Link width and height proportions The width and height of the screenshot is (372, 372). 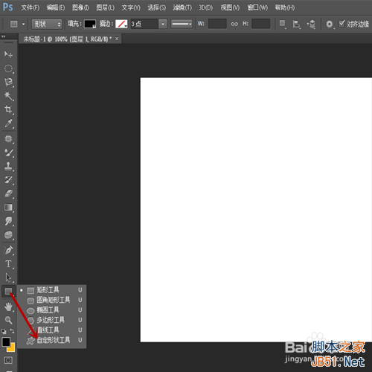coord(234,24)
